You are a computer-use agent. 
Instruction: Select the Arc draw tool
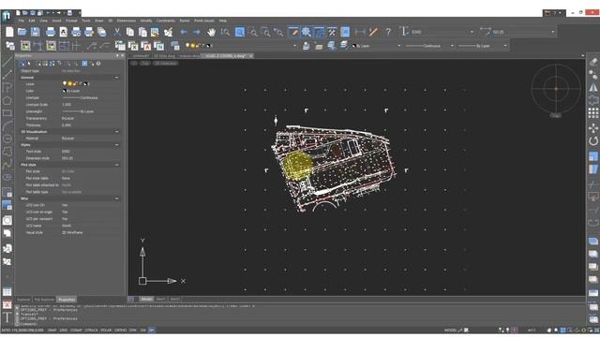pyautogui.click(x=7, y=126)
